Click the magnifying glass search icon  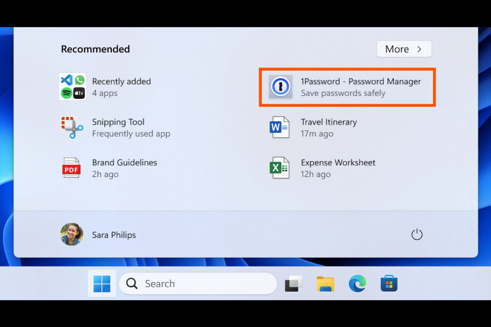point(132,284)
